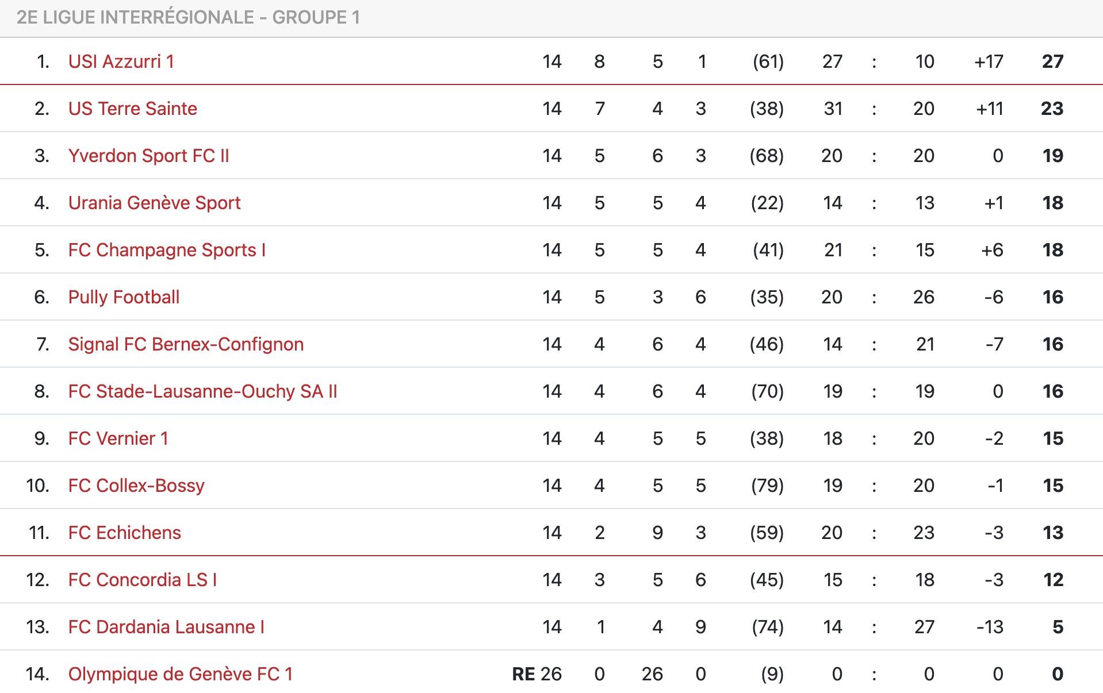Open FC Dardania Lausanne I team link
This screenshot has height=693, width=1103.
166,627
